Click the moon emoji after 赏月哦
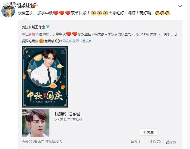The image size is (190, 149). tap(57, 41)
